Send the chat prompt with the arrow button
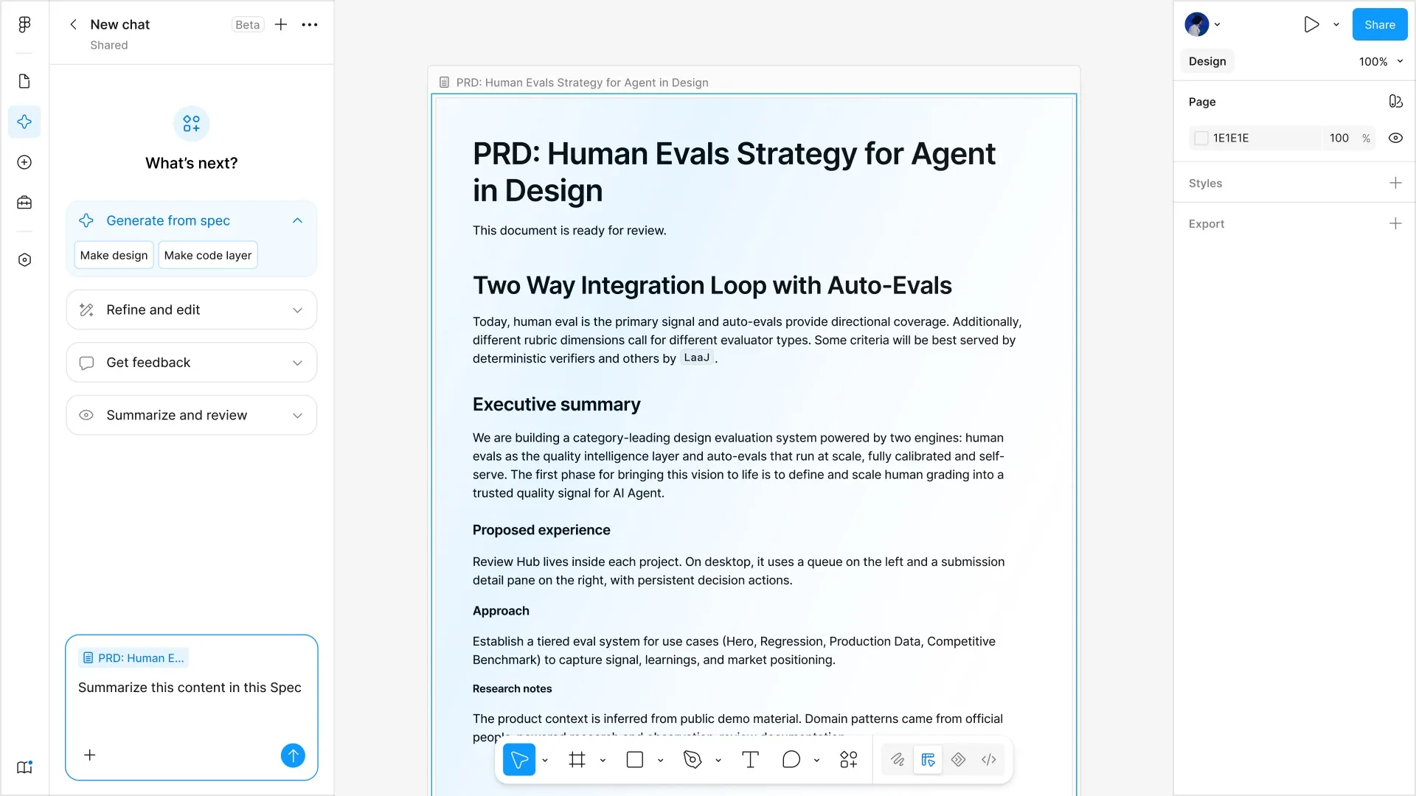 pos(293,755)
